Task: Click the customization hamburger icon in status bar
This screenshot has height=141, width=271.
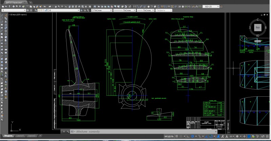Action: (x=267, y=136)
